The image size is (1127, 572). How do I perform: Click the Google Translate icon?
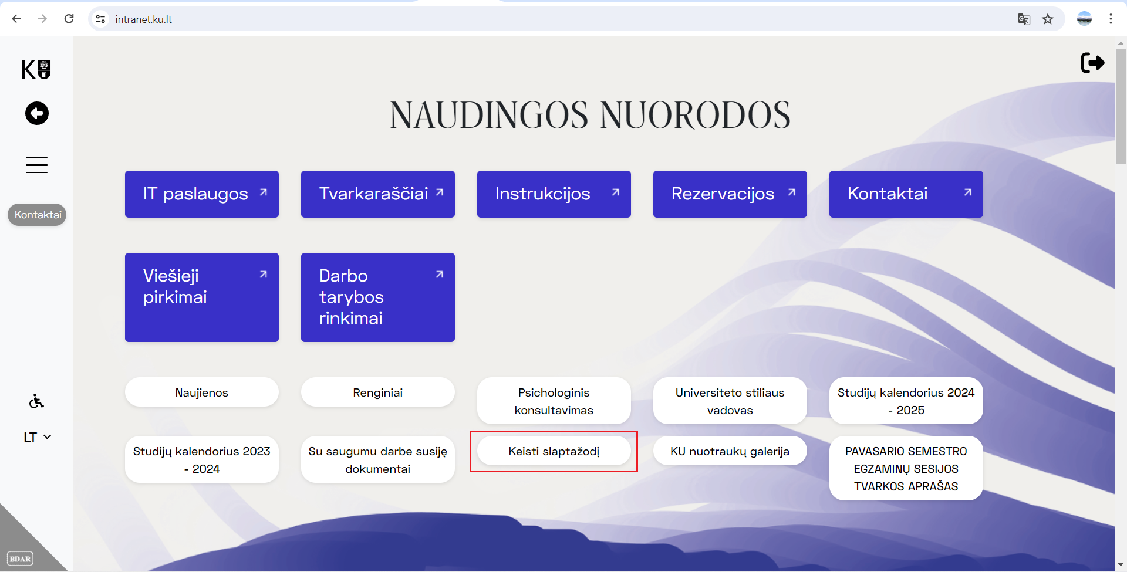(1024, 19)
